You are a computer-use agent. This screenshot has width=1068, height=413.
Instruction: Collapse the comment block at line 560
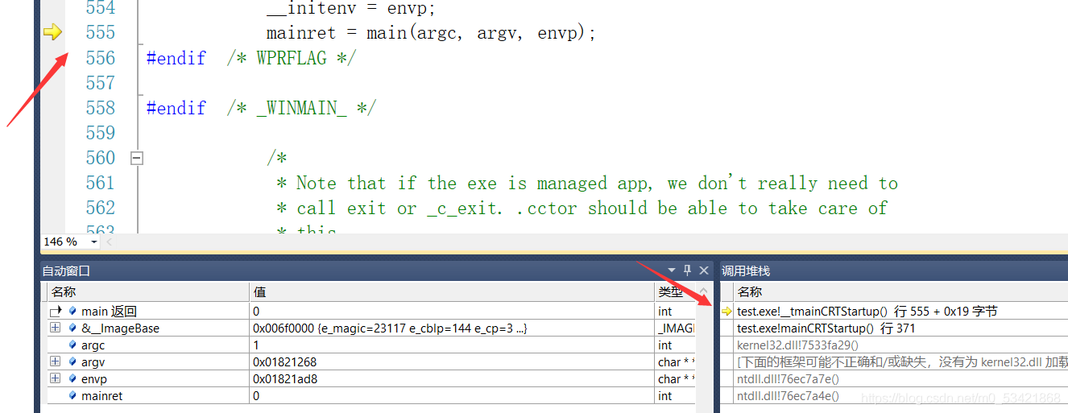tap(137, 158)
